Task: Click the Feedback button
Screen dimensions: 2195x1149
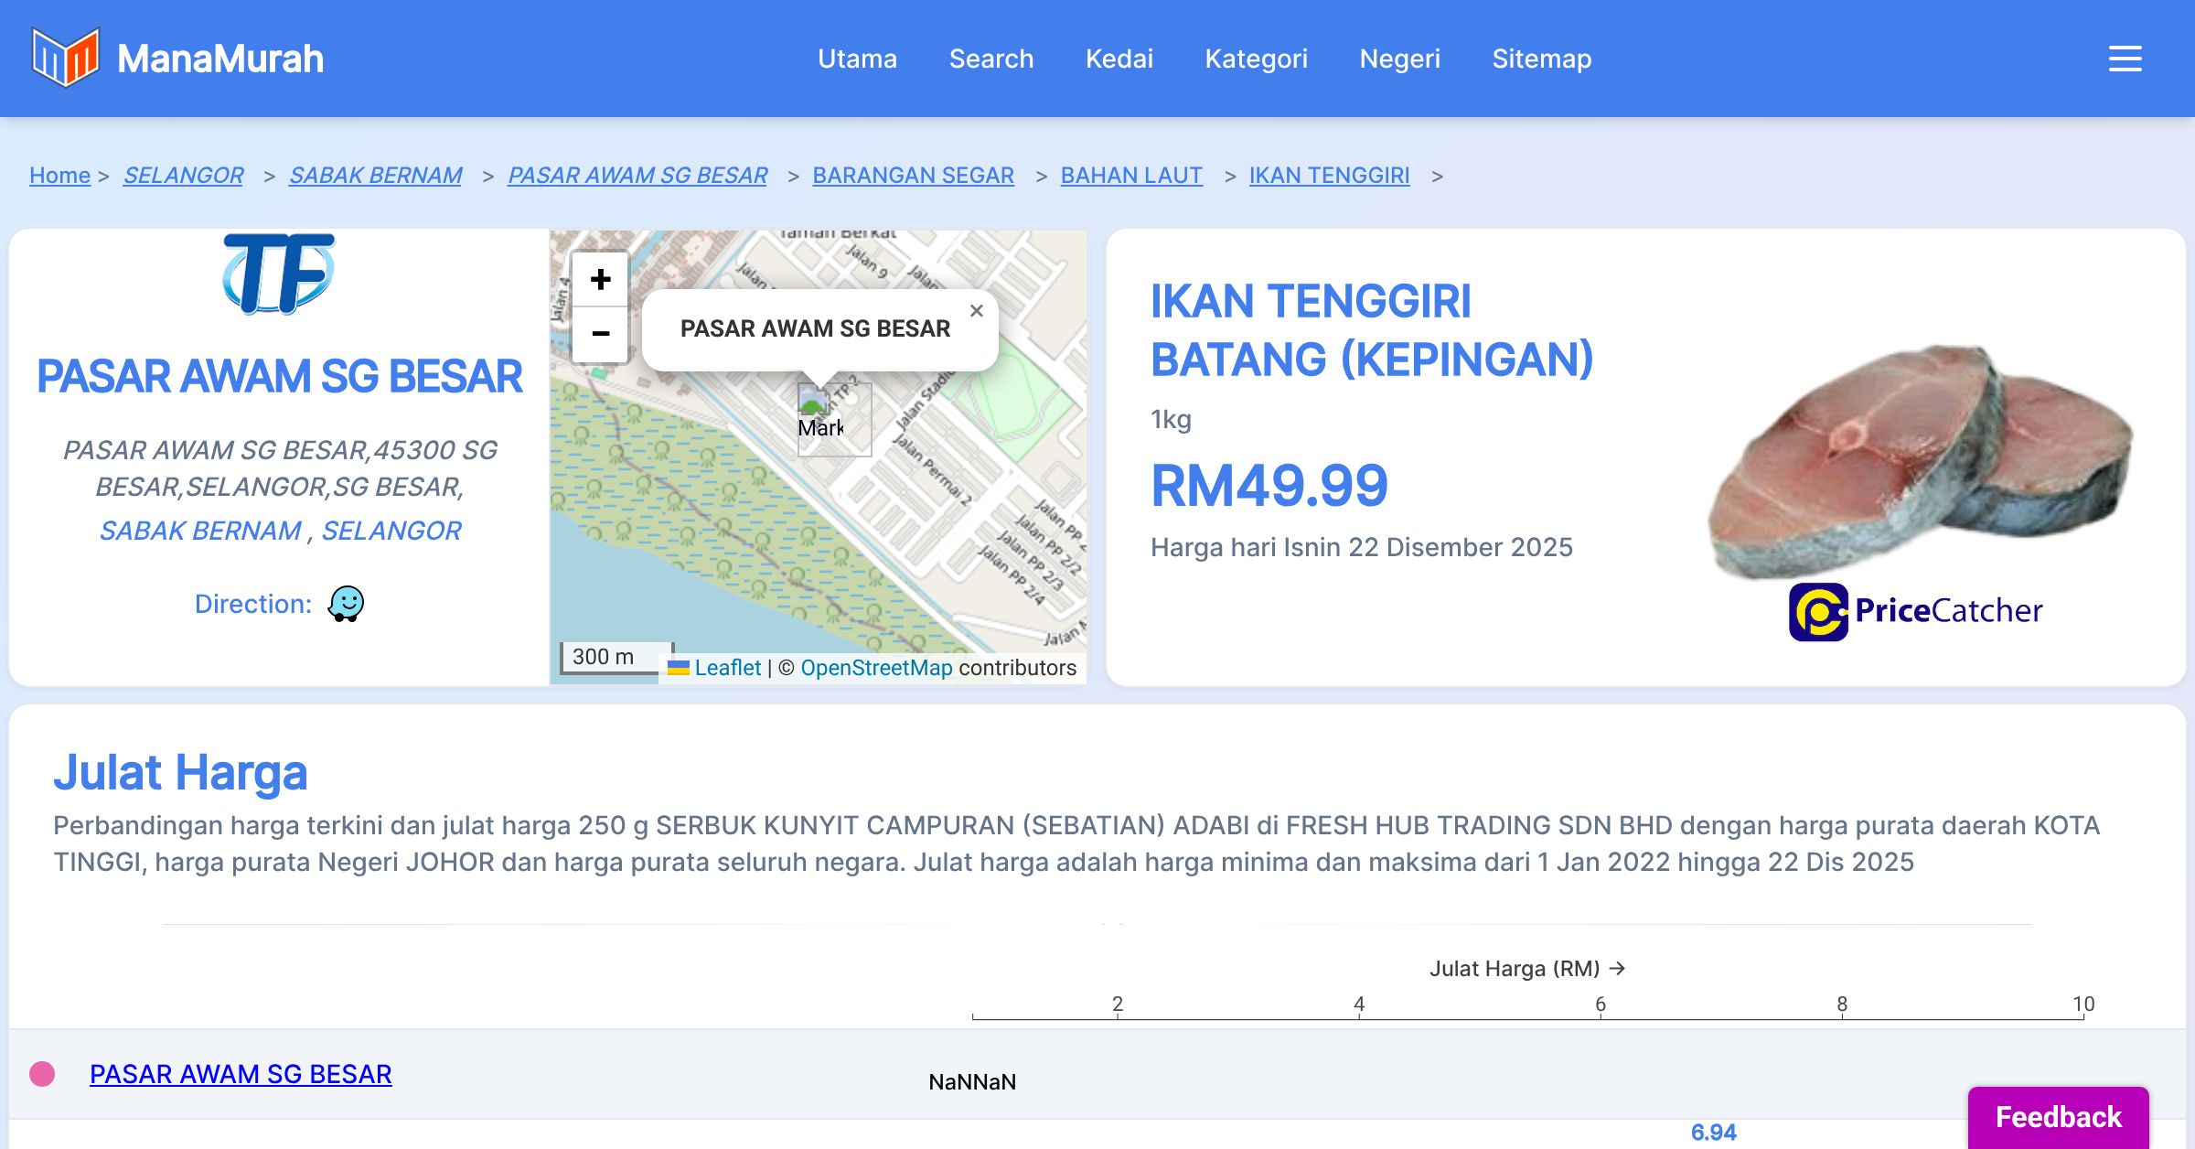Action: pyautogui.click(x=2058, y=1116)
